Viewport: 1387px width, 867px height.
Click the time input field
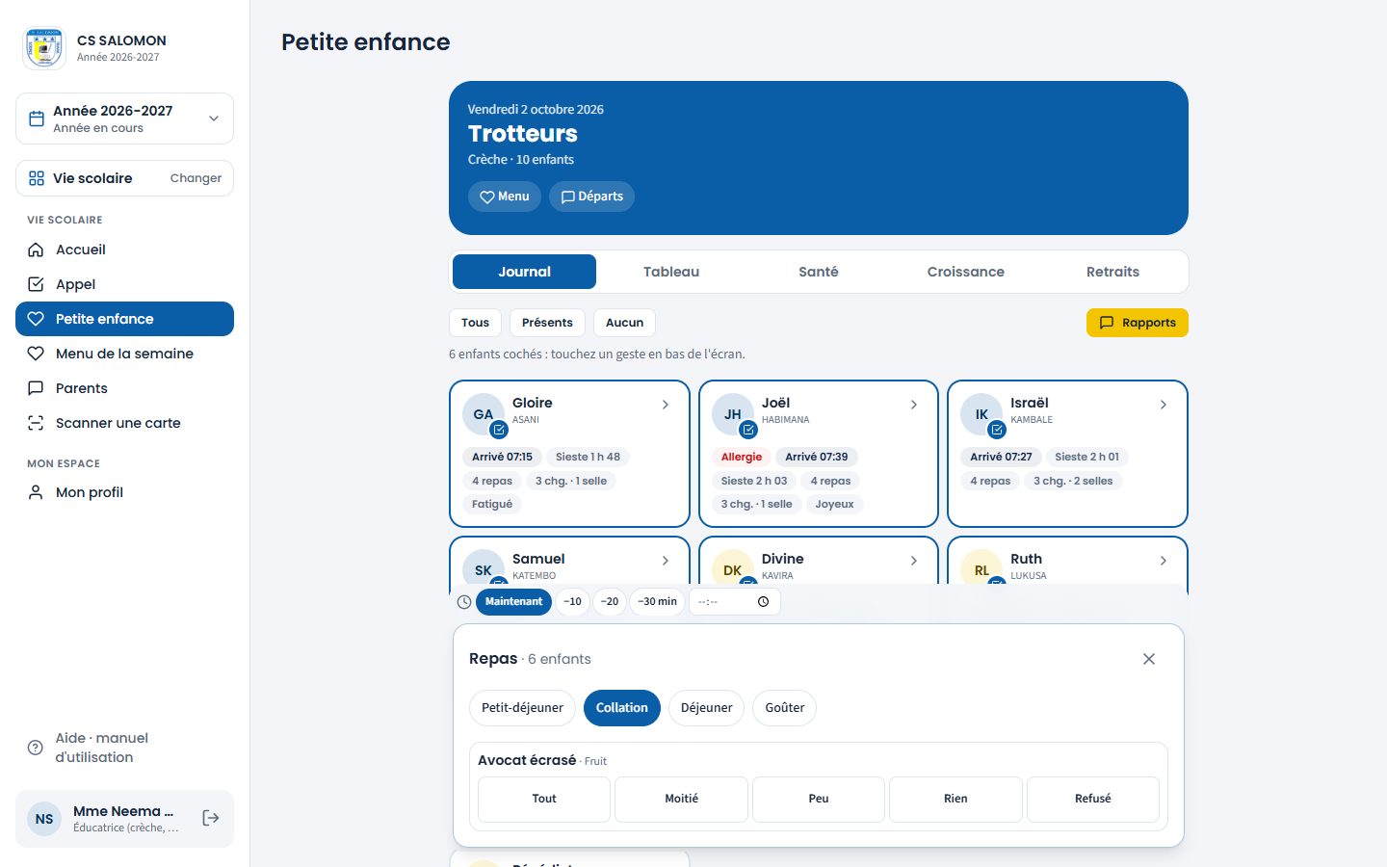(734, 601)
